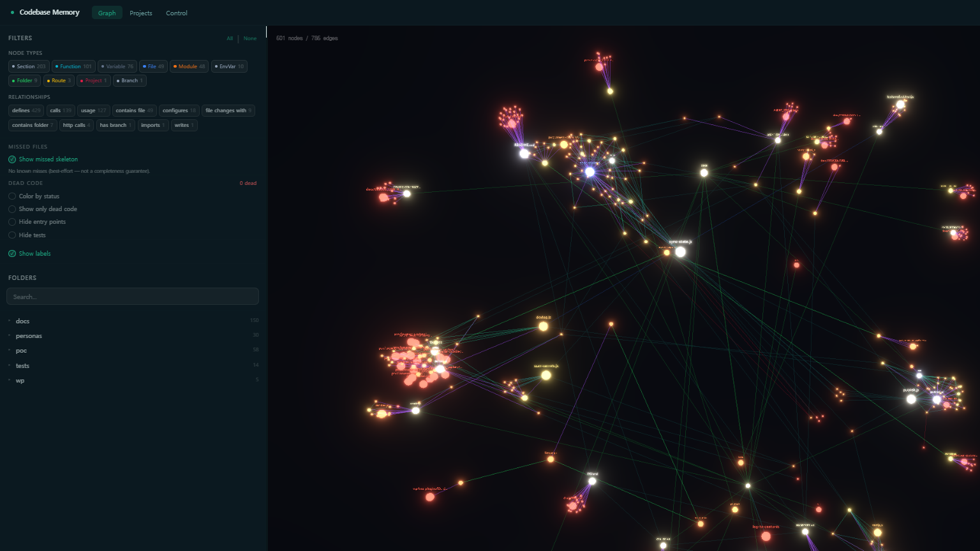Turn off Show labels
This screenshot has height=551, width=980.
(29, 254)
